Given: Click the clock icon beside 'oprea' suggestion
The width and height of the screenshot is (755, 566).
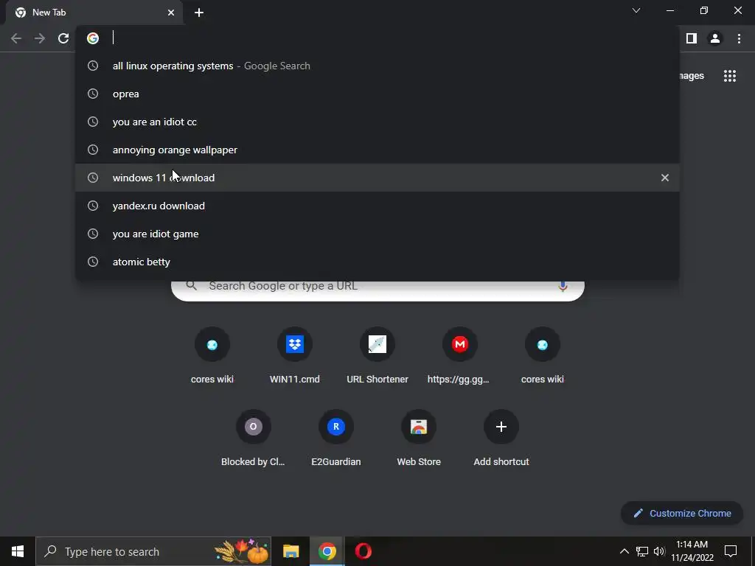Looking at the screenshot, I should pos(93,94).
